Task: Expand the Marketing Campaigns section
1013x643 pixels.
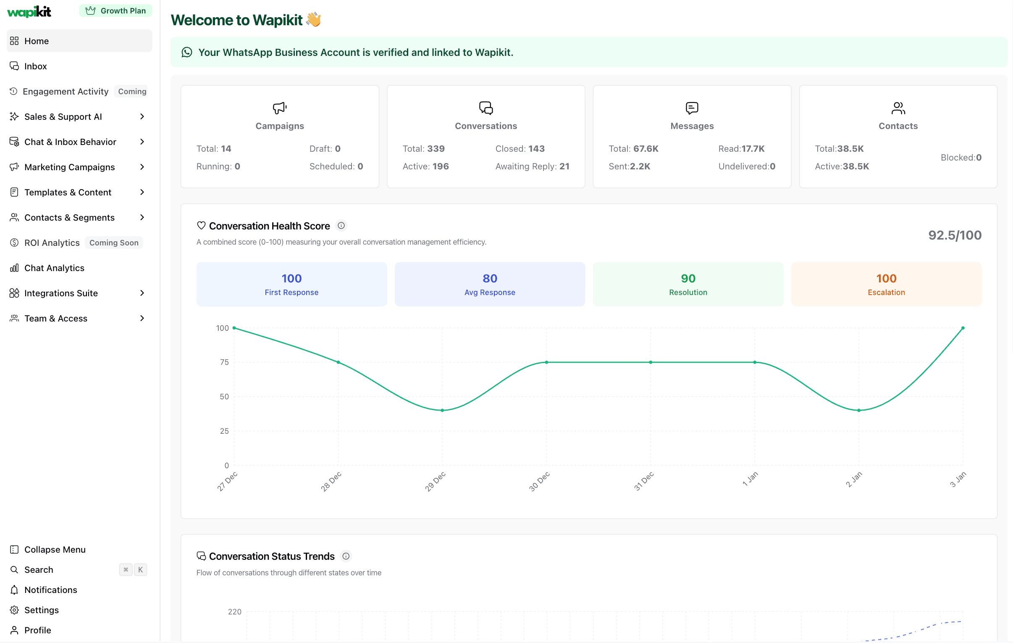Action: [x=142, y=167]
